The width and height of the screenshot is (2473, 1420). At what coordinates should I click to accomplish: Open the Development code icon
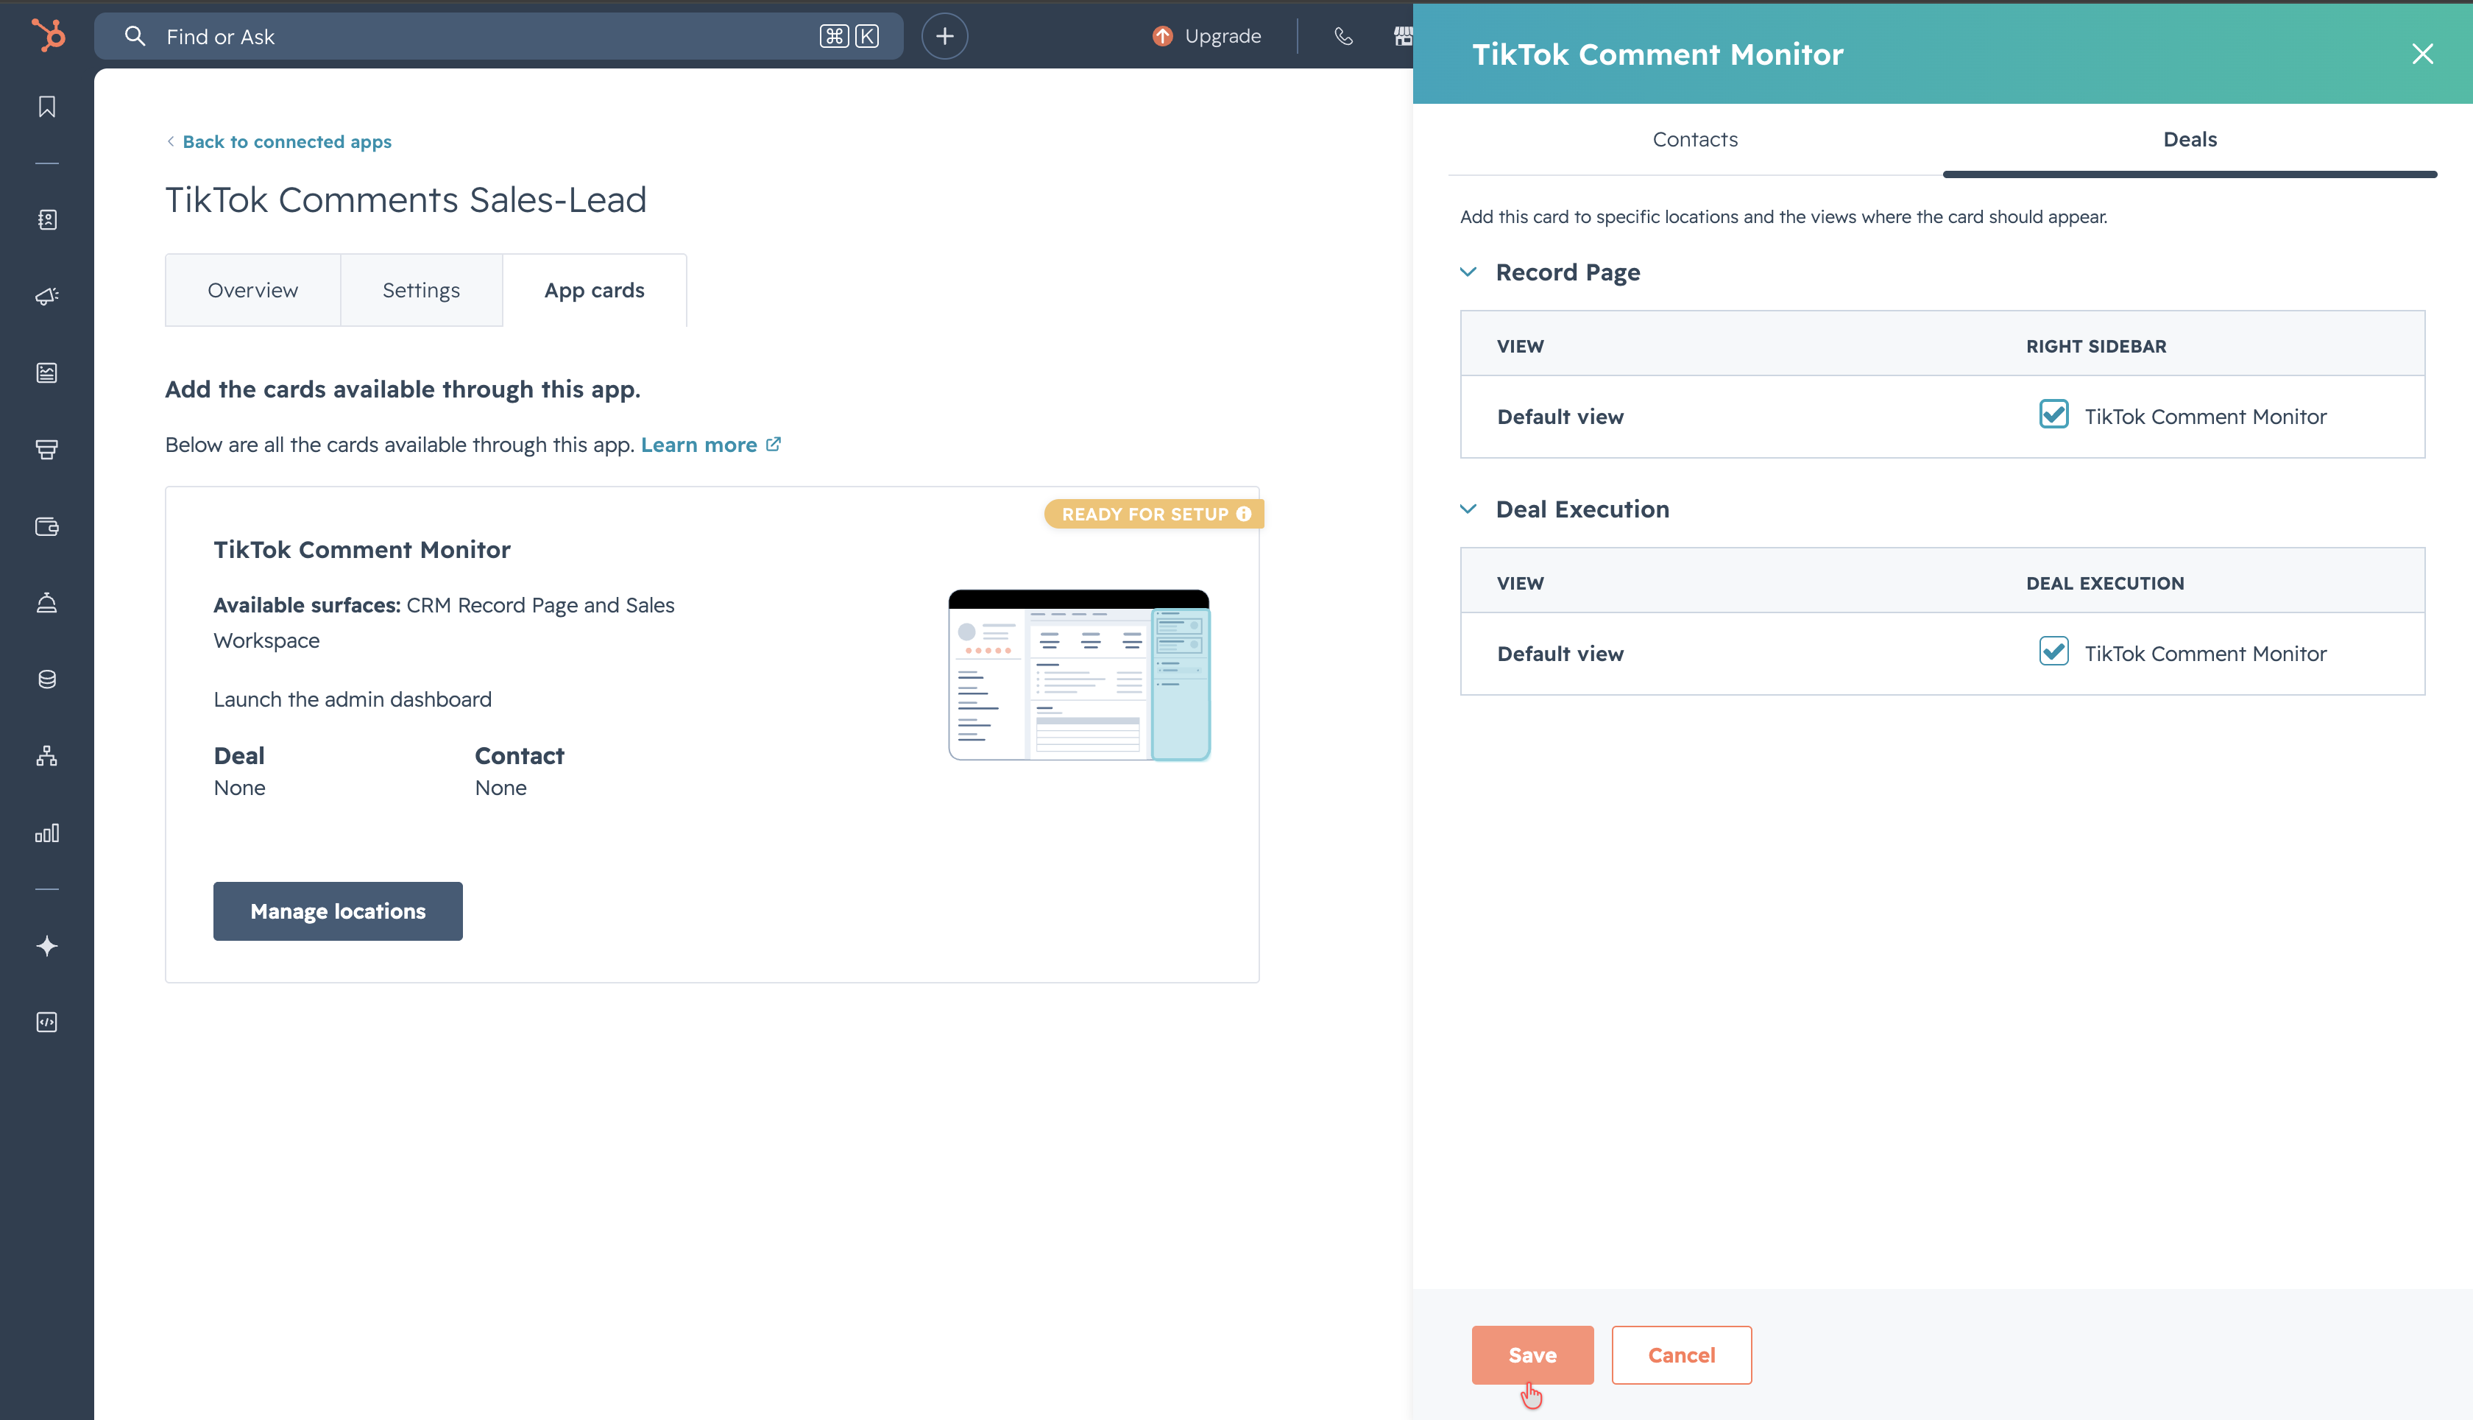click(47, 1022)
